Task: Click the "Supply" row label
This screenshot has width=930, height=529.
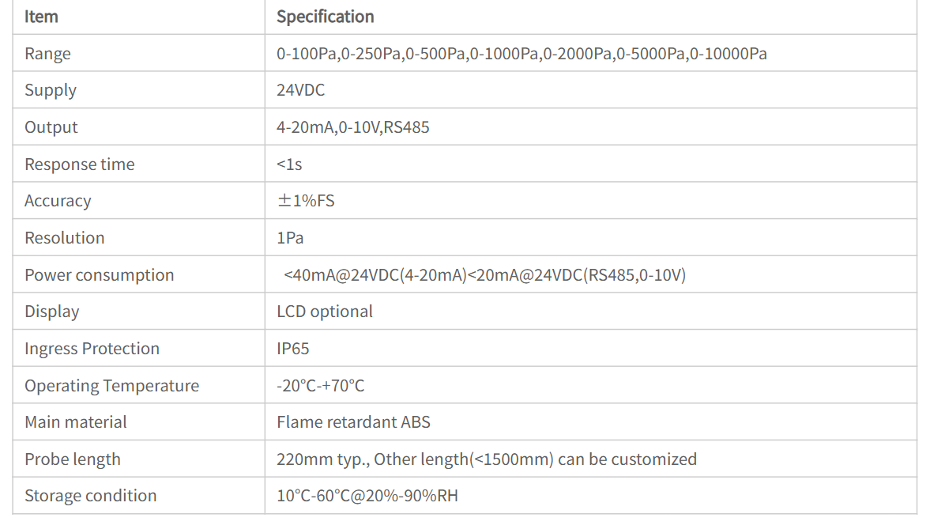Action: pos(51,90)
